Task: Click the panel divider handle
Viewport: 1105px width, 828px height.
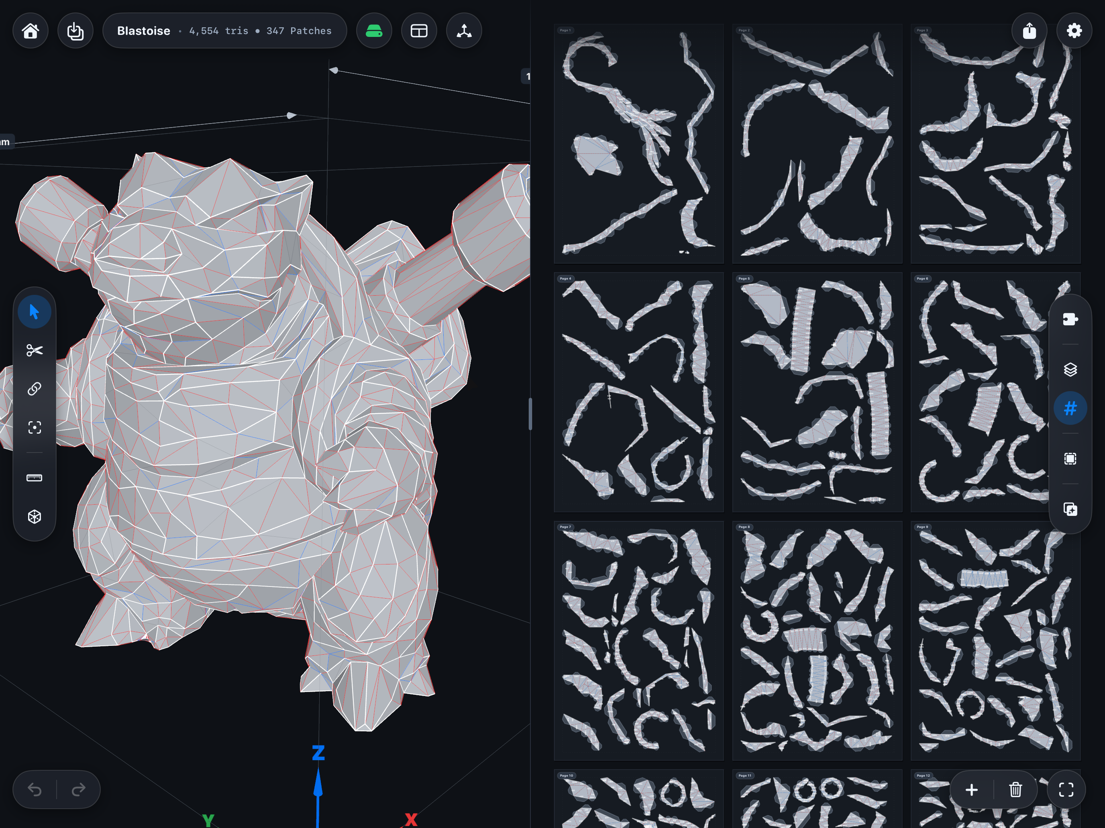Action: (x=530, y=414)
